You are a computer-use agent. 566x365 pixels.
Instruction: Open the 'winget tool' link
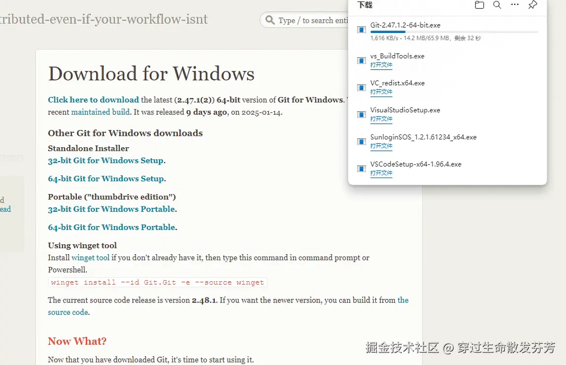click(x=91, y=258)
